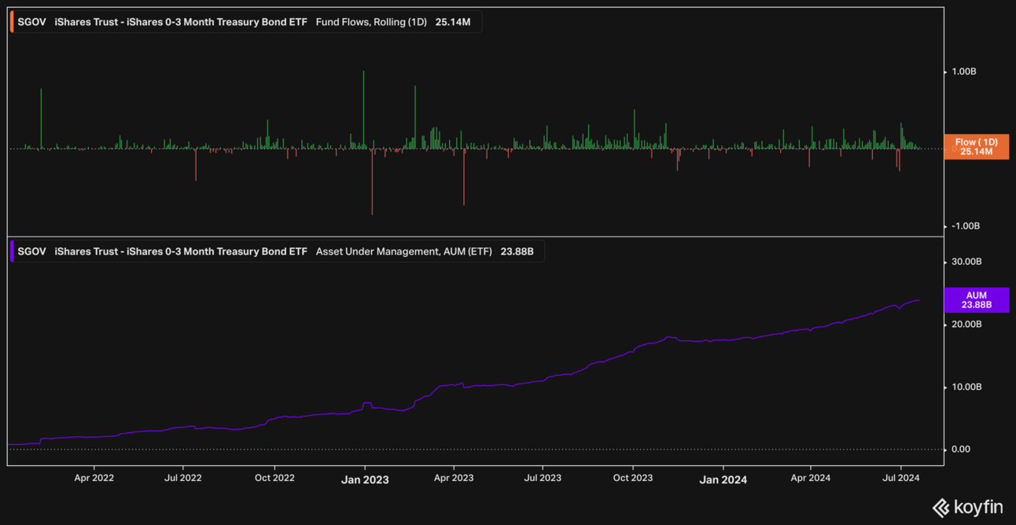Click the 1.00B fund flow axis label
Viewport: 1016px width, 525px height.
[x=964, y=72]
